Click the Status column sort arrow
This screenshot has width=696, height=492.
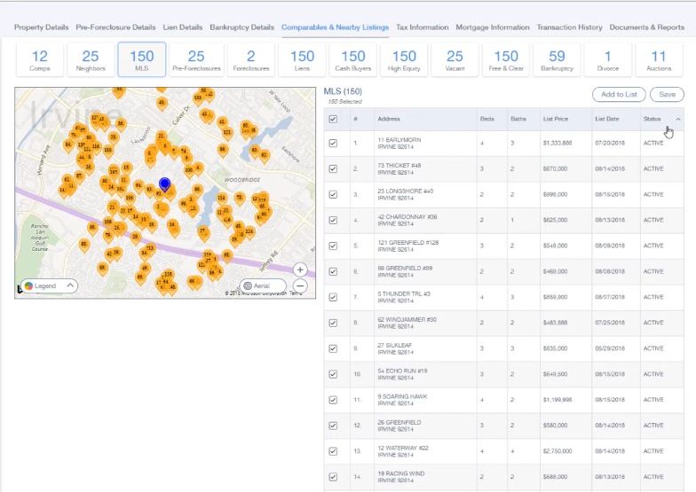pyautogui.click(x=678, y=119)
